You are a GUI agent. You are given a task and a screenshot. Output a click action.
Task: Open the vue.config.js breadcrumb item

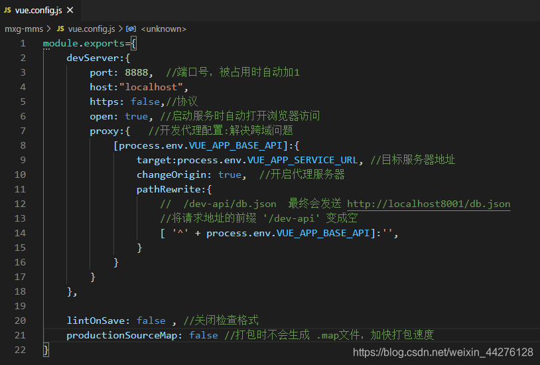pos(92,29)
